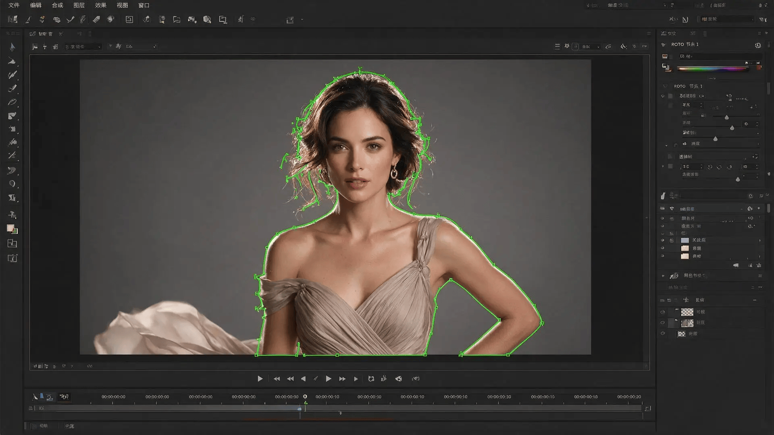Toggle visibility eye of first checkered thumbnail layer
The width and height of the screenshot is (774, 435).
[662, 312]
